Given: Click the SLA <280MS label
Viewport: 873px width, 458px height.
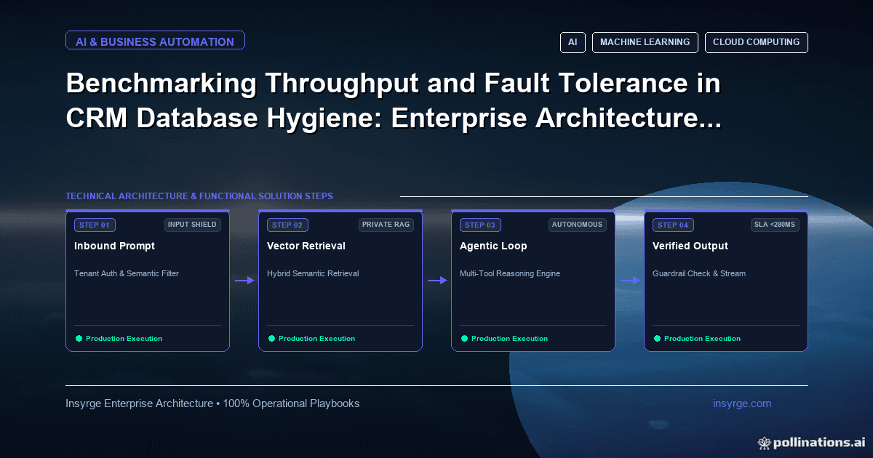Looking at the screenshot, I should (x=775, y=225).
